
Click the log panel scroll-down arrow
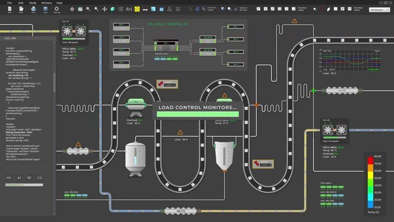[54, 214]
